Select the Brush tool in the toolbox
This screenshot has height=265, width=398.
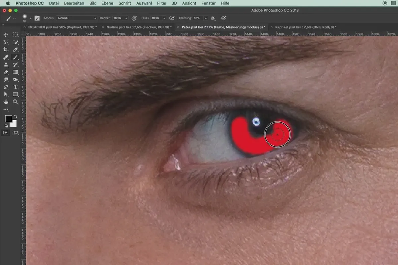tap(15, 57)
